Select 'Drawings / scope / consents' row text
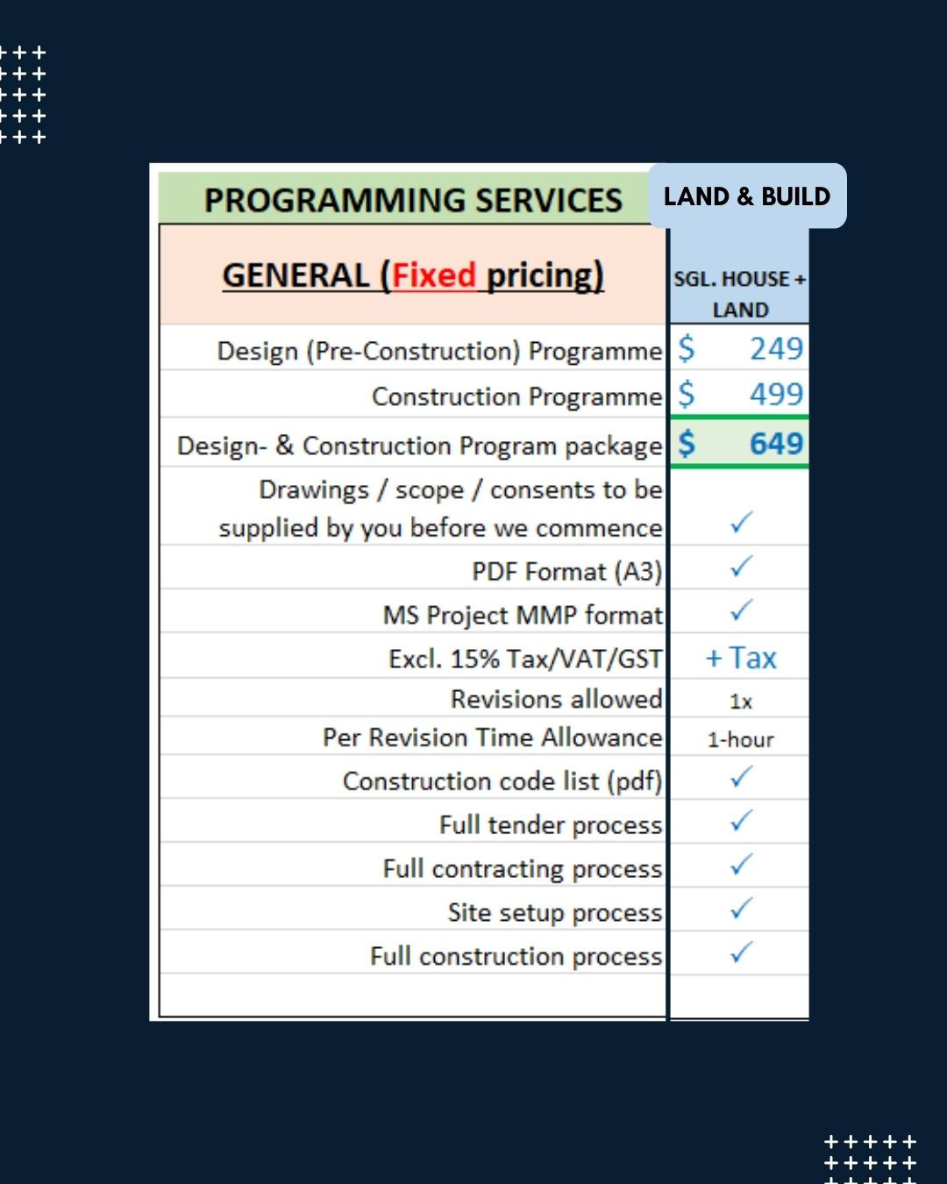The width and height of the screenshot is (947, 1184). (x=440, y=509)
